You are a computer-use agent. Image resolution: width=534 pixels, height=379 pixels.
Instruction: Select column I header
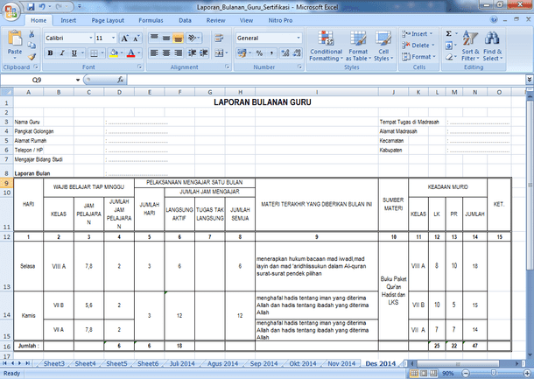click(x=317, y=92)
